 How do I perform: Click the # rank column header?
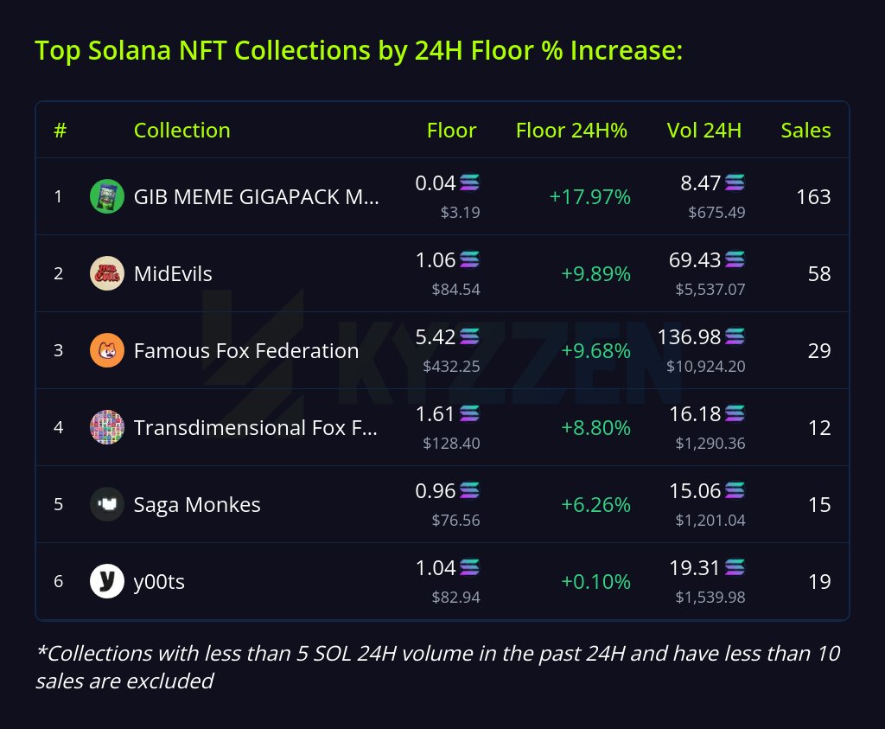60,131
